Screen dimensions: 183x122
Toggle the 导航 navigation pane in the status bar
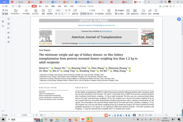pyautogui.click(x=5, y=115)
